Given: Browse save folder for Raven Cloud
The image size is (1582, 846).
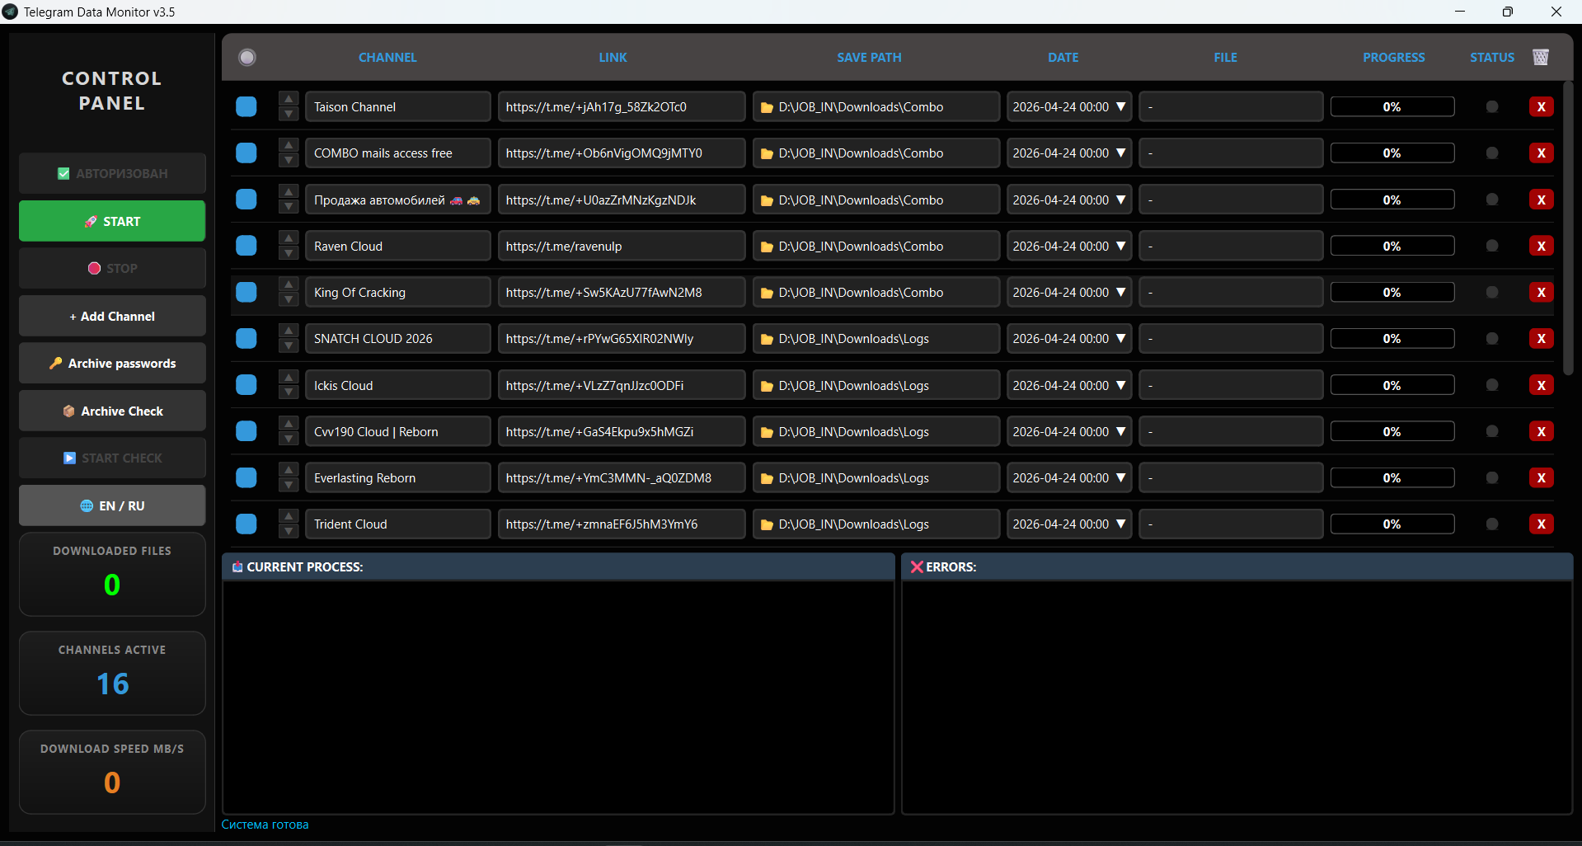Looking at the screenshot, I should 767,247.
